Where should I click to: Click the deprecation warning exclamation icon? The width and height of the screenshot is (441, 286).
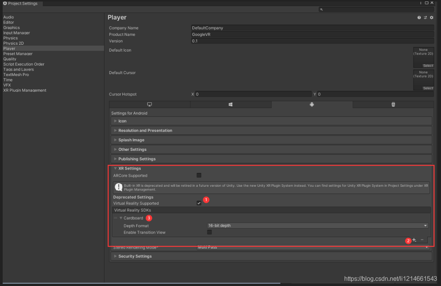pyautogui.click(x=118, y=187)
